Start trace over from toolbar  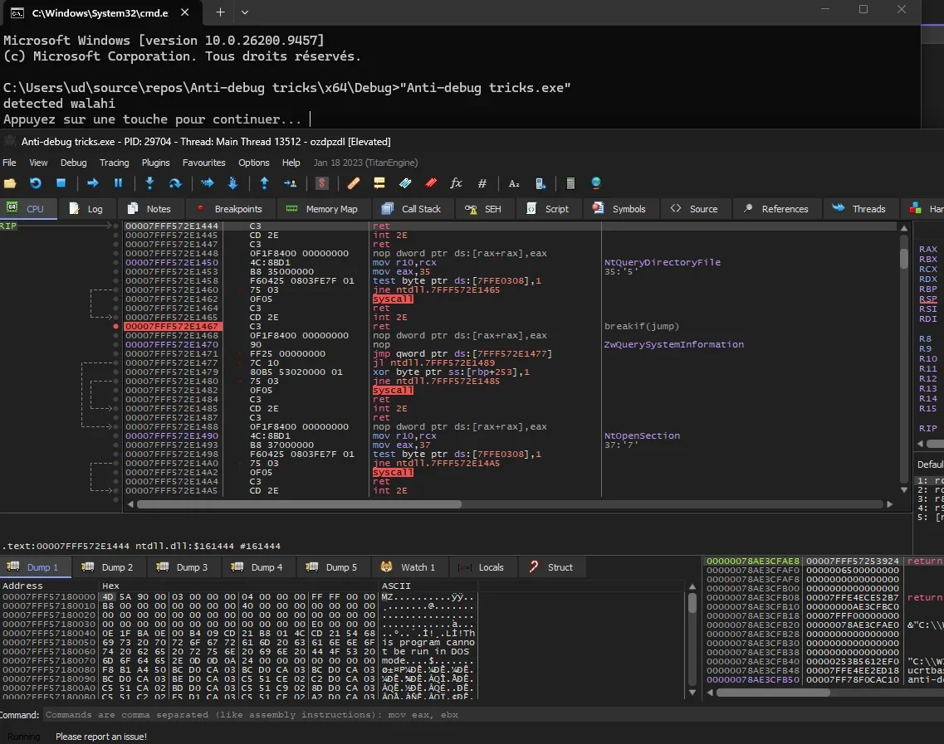pos(233,183)
